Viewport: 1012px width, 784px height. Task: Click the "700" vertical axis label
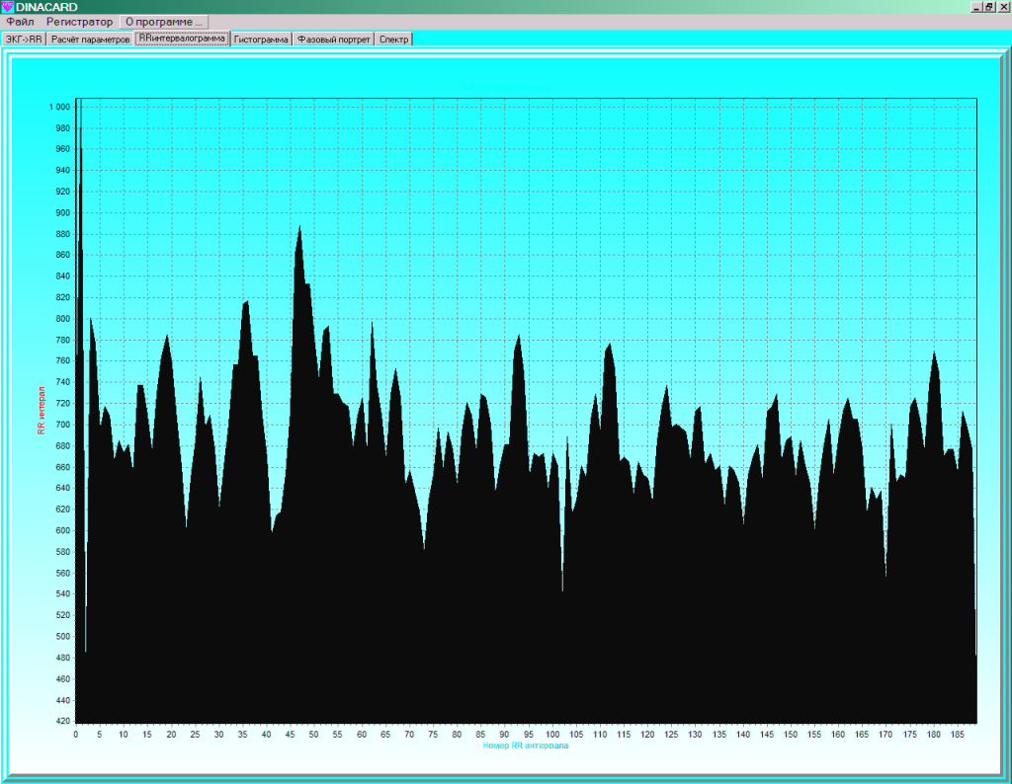coord(62,425)
